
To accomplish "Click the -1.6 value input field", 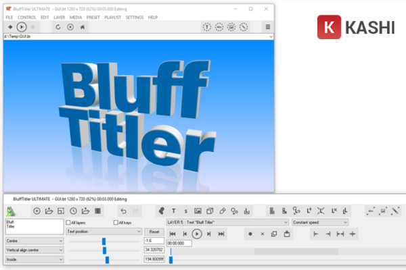I will tap(154, 240).
